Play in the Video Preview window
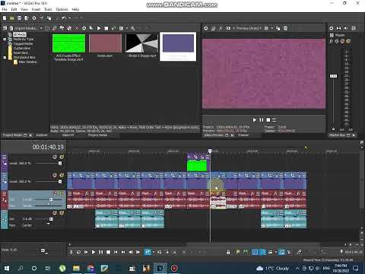Viewport: 365px width, 274px height. tap(254, 119)
